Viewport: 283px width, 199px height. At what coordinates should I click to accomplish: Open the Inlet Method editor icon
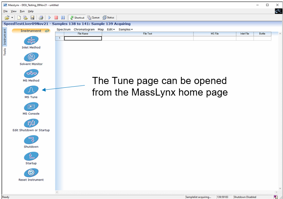pyautogui.click(x=31, y=41)
